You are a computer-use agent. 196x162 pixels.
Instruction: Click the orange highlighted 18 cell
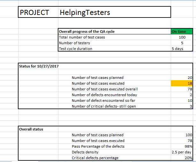182,83
